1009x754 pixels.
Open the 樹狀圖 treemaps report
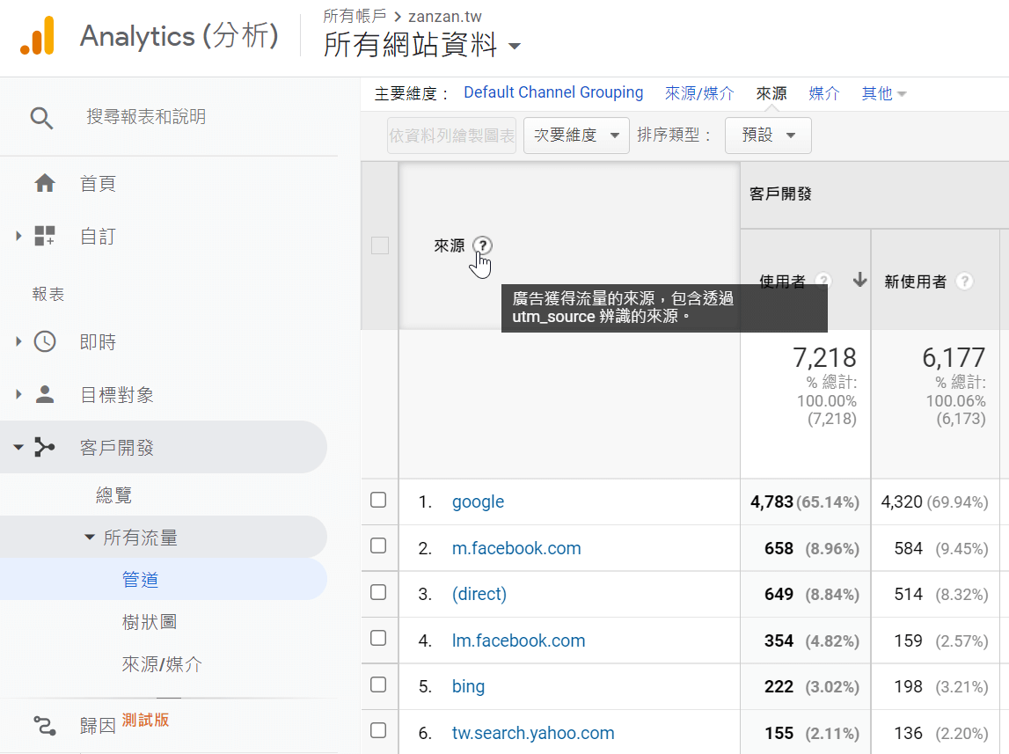pyautogui.click(x=150, y=622)
